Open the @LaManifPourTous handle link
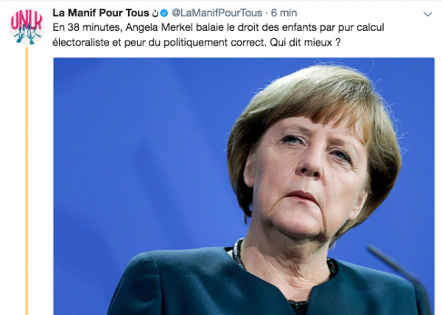This screenshot has height=315, width=442. [x=217, y=13]
